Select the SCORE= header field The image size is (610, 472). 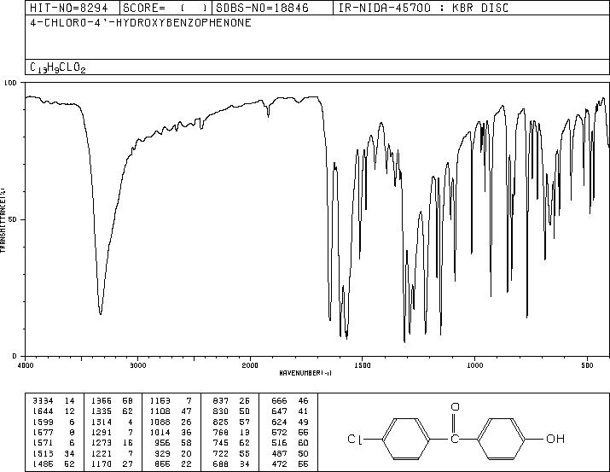(x=166, y=8)
